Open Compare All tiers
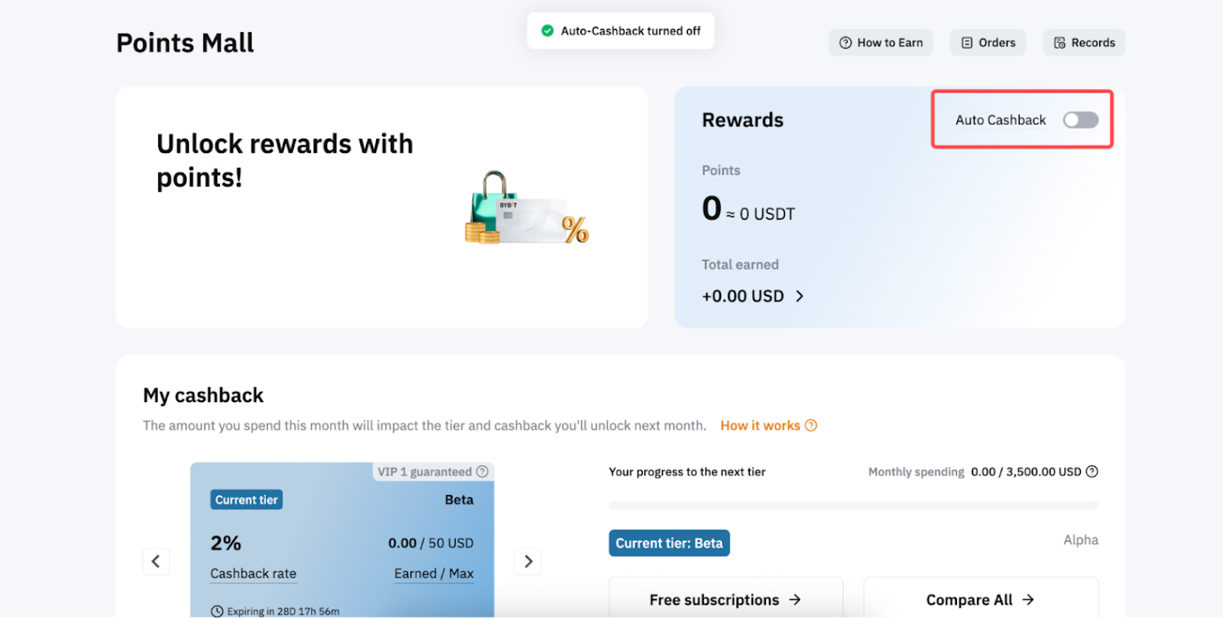1223x619 pixels. [x=980, y=600]
